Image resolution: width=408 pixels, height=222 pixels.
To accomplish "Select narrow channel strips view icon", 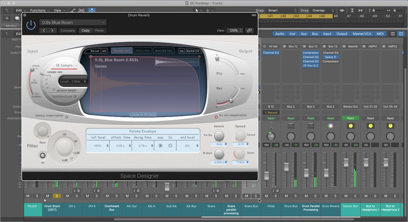I will [x=393, y=34].
